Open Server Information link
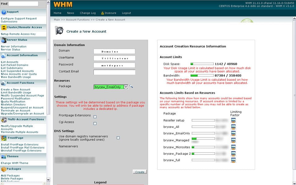The height and width of the screenshot is (185, 296). tap(14, 46)
